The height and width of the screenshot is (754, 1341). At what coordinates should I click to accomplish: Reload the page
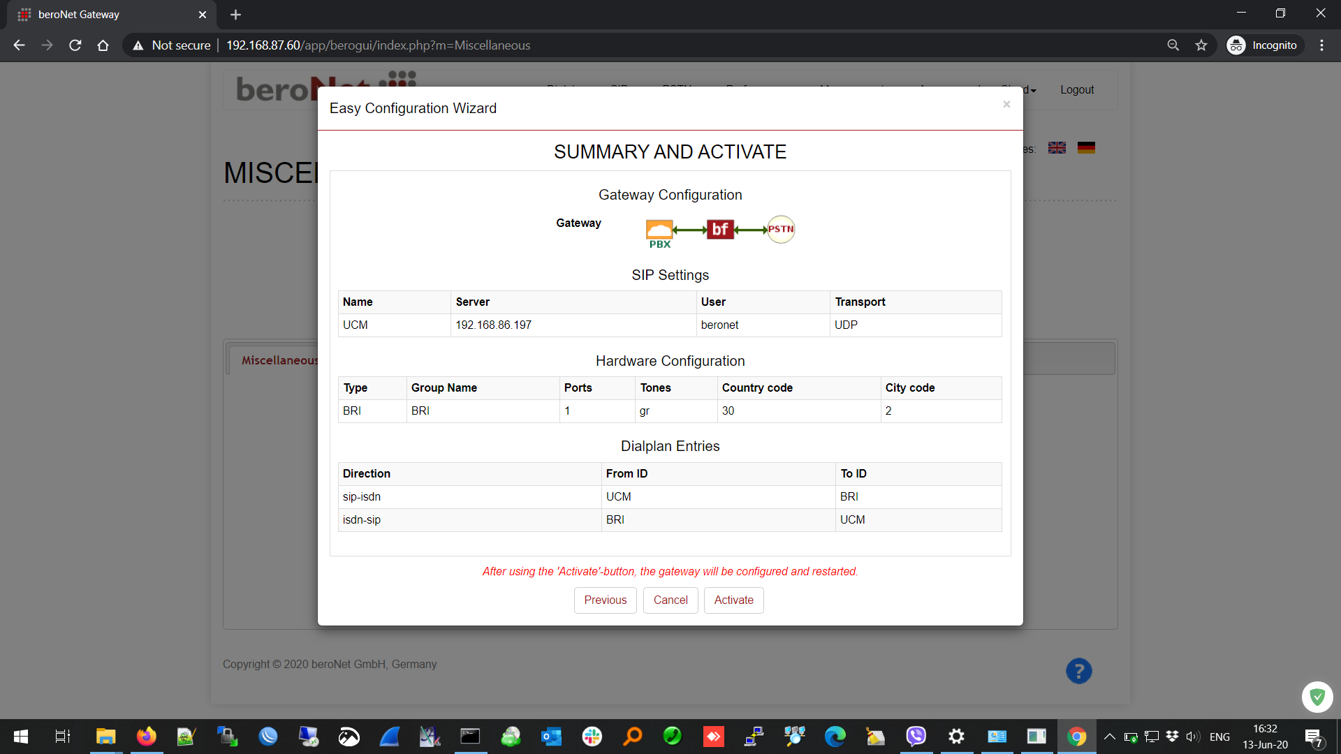75,45
